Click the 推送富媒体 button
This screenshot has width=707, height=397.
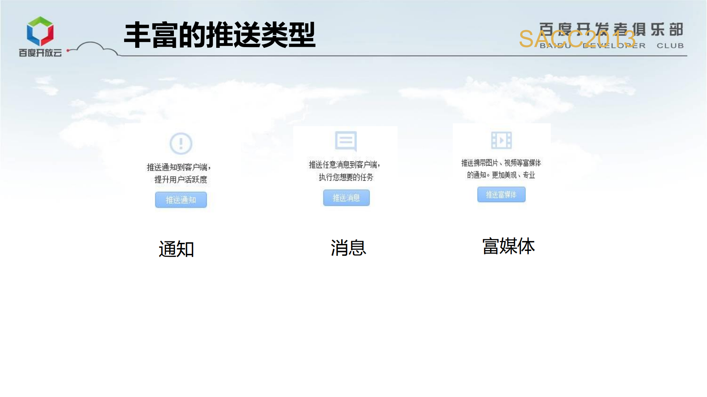click(501, 195)
